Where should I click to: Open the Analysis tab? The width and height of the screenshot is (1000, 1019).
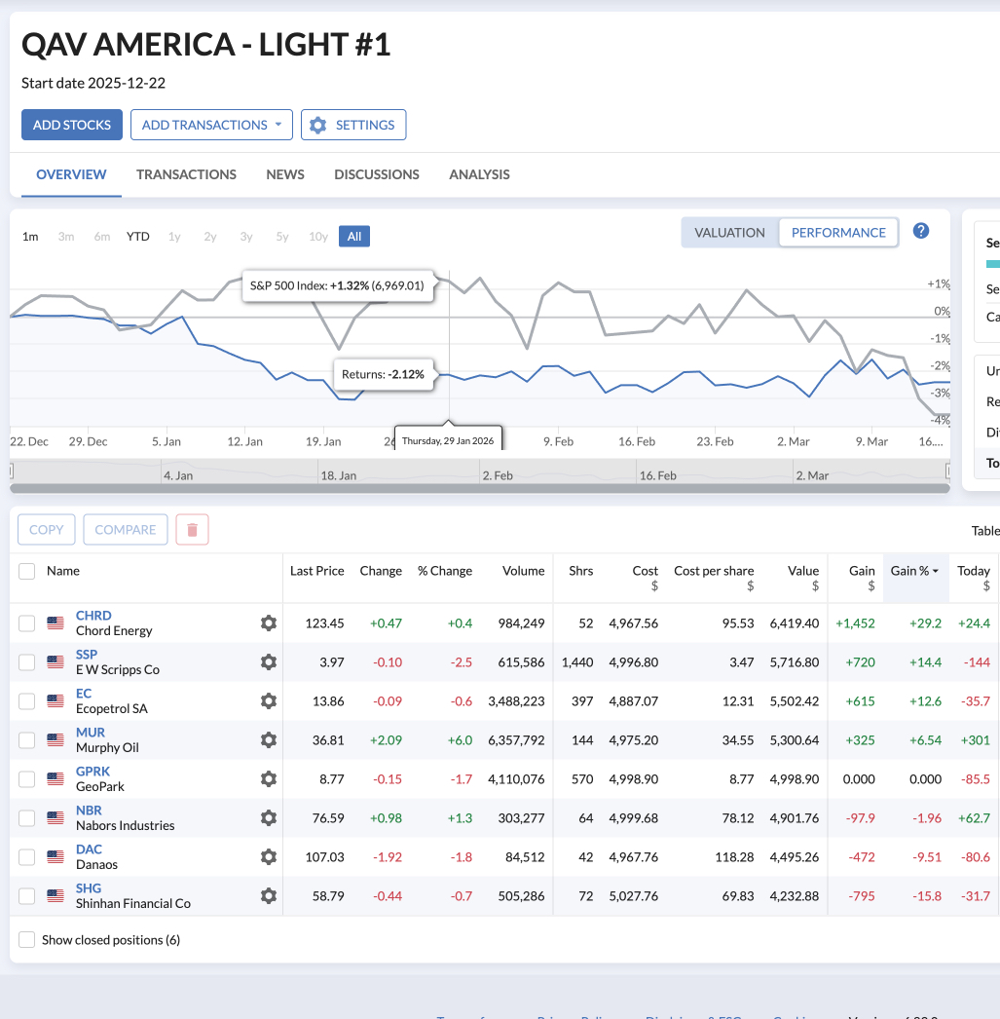coord(479,174)
